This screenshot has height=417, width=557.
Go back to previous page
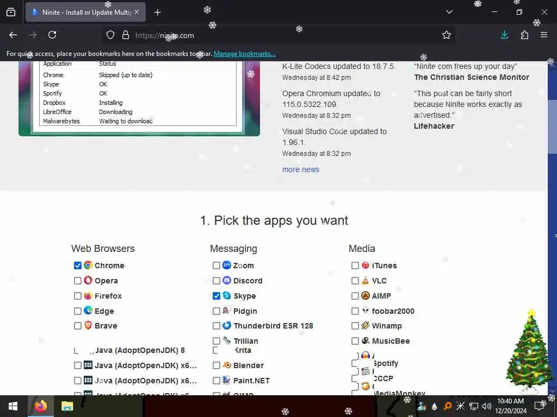13,35
